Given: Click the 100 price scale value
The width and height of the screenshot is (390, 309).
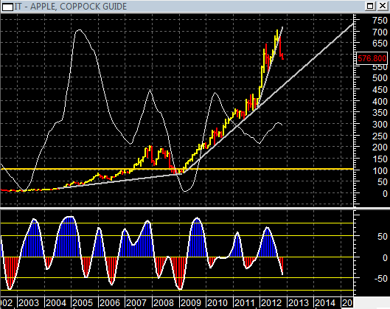Looking at the screenshot, I should tap(380, 170).
